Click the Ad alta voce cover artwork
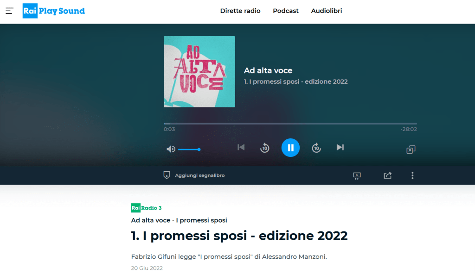Image resolution: width=475 pixels, height=274 pixels. pos(199,72)
